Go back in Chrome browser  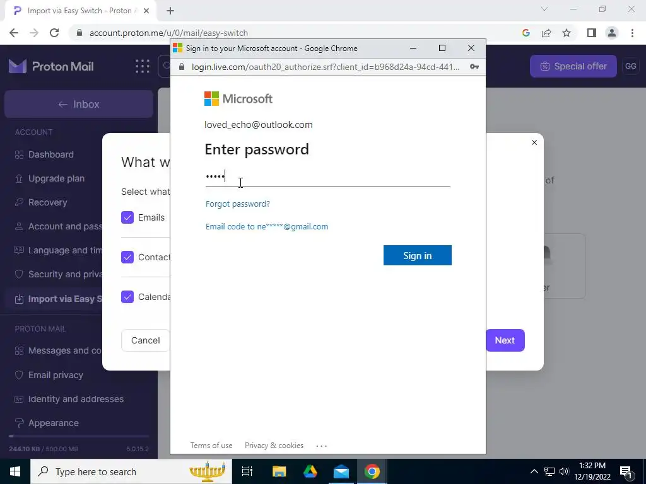click(x=14, y=33)
